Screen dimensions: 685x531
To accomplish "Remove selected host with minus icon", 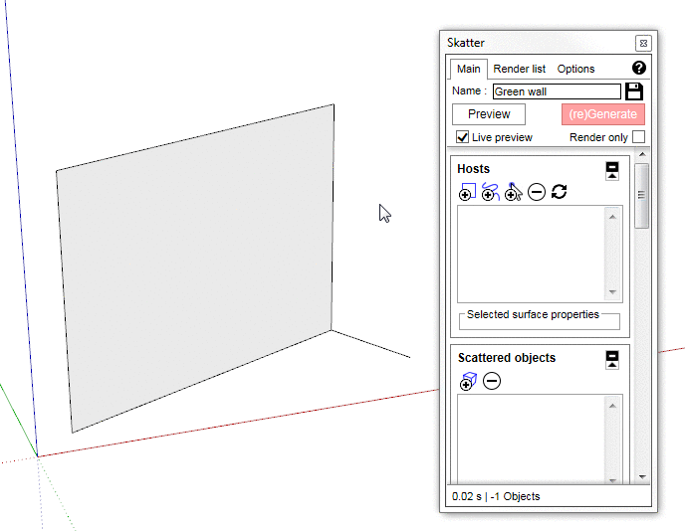I will pos(537,192).
